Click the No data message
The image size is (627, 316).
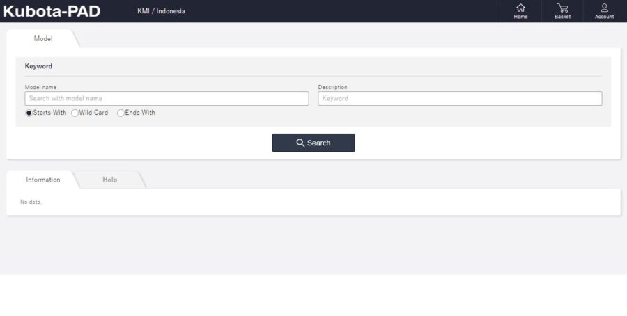[x=31, y=202]
